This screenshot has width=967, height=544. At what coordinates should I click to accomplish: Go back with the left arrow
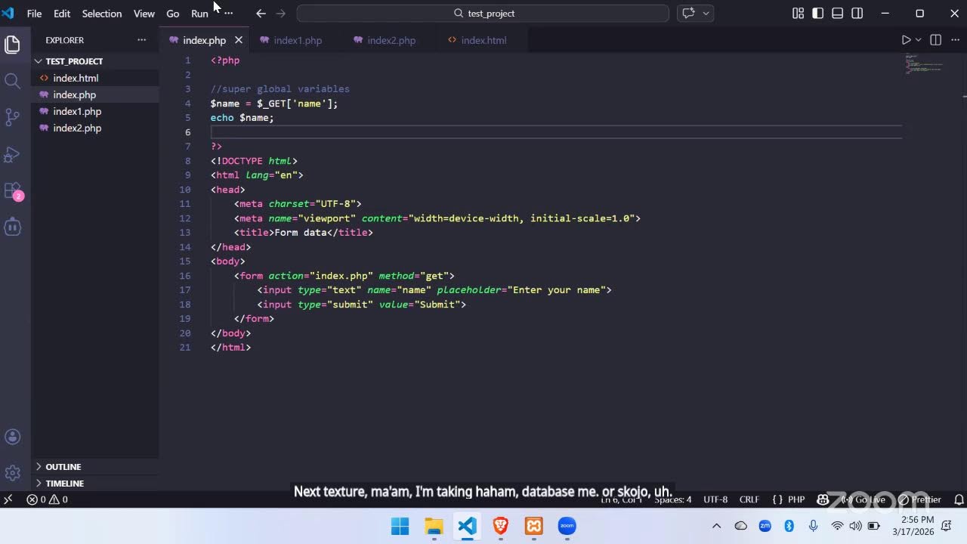coord(261,14)
